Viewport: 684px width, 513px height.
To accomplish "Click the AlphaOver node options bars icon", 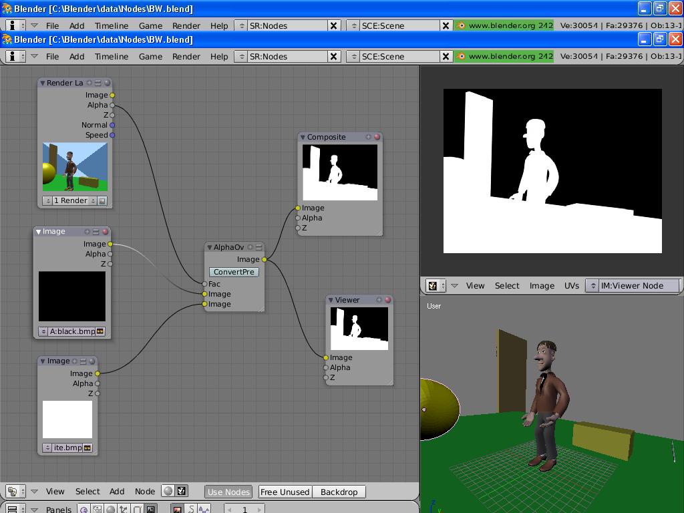I will point(259,247).
